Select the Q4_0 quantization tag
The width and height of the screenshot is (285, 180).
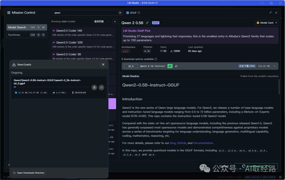131,66
